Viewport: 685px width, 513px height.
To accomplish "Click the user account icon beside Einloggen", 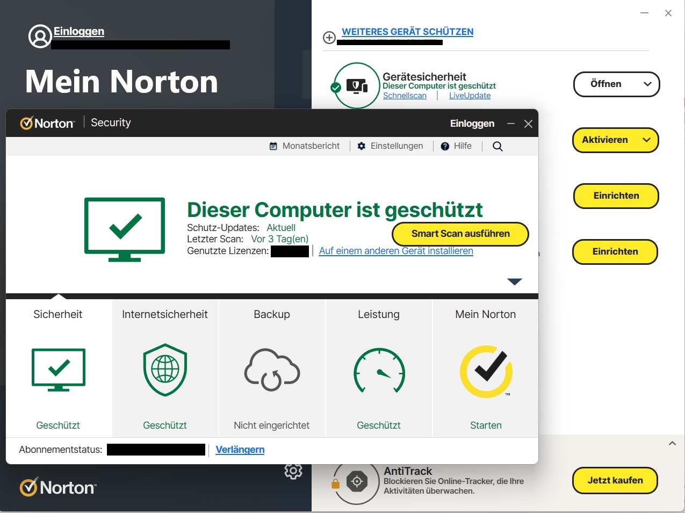I will click(40, 36).
